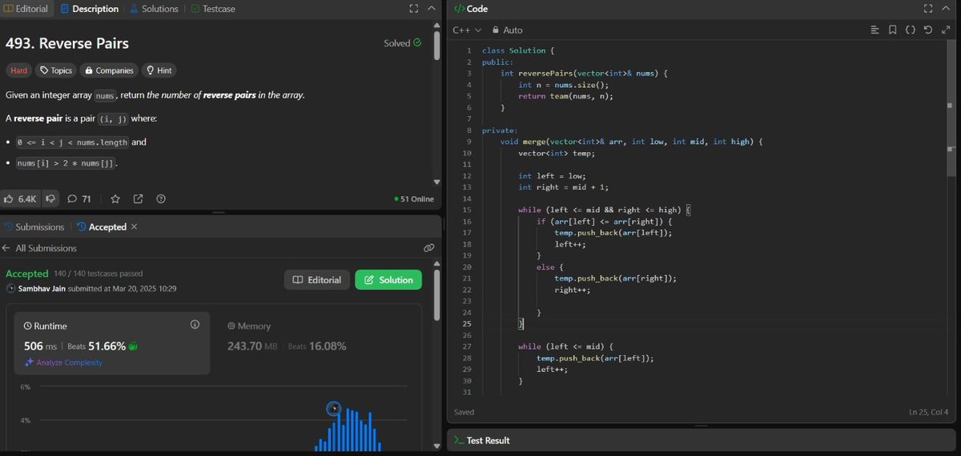Bookmark the code with bookmark icon
This screenshot has width=961, height=456.
pos(892,30)
